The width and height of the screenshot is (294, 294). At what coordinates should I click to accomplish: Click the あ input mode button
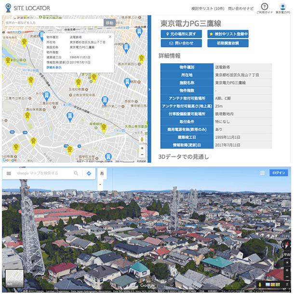pyautogui.click(x=102, y=173)
